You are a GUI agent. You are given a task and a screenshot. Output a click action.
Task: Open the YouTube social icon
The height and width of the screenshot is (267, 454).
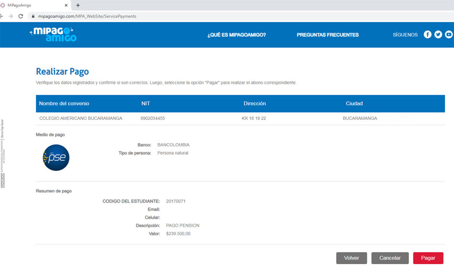[x=449, y=35]
